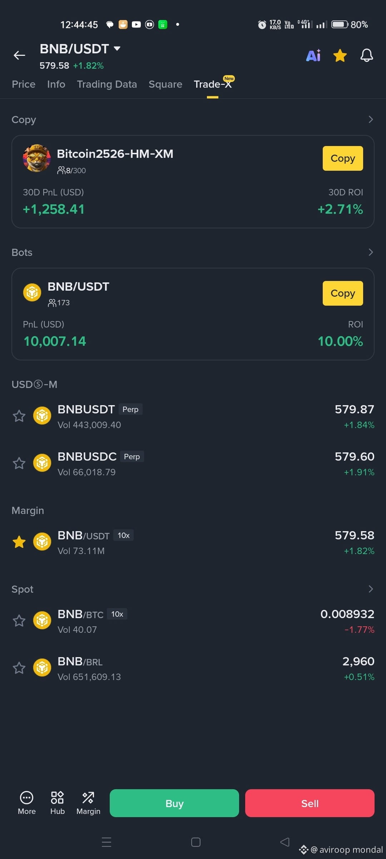Open the AI assistant icon
Viewport: 386px width, 859px height.
click(313, 55)
